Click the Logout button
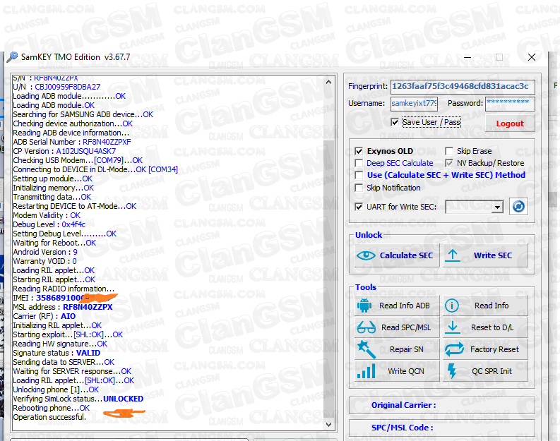This screenshot has width=560, height=441. click(510, 123)
